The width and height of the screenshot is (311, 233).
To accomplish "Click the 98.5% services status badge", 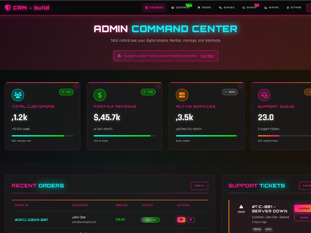I will (x=230, y=92).
